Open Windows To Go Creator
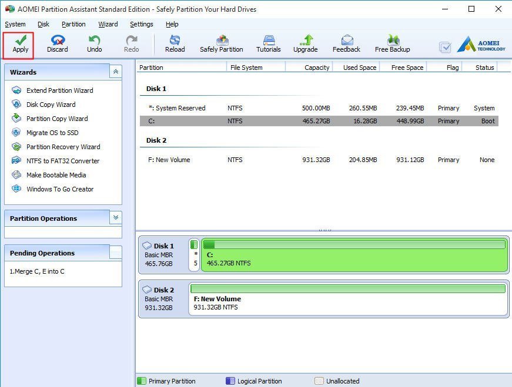 pos(60,189)
